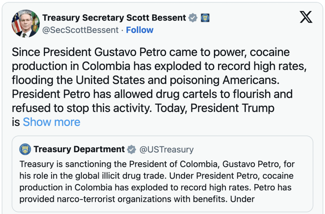Click the Treasury seal affiliation badge near Bessent's name

pos(205,18)
